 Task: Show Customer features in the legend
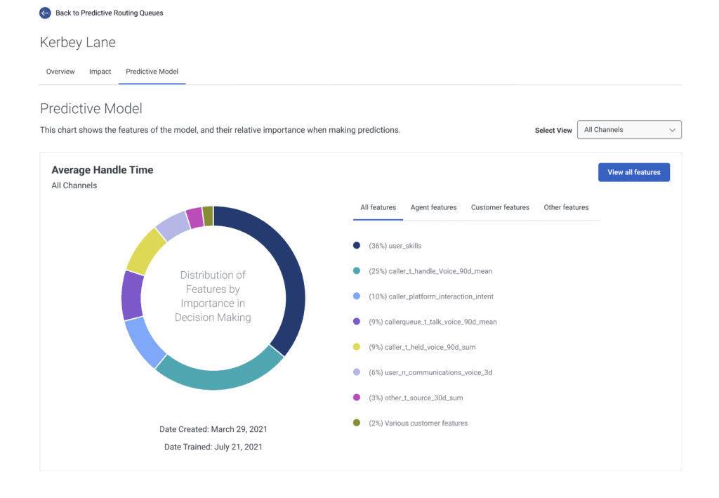[x=500, y=207]
